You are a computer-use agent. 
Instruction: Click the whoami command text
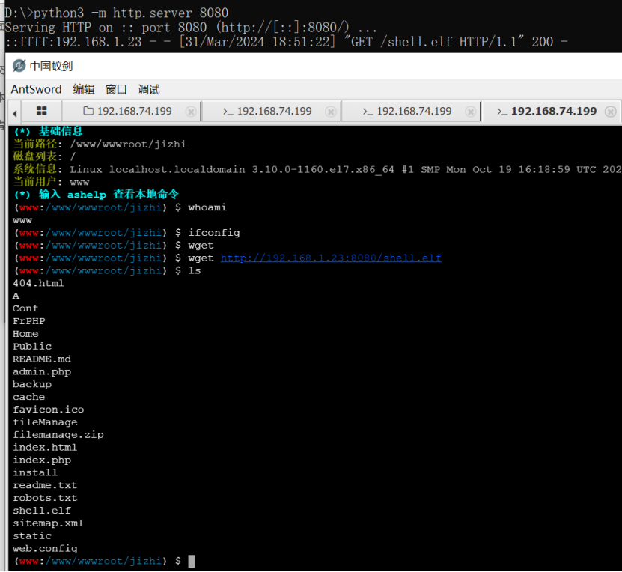click(207, 207)
